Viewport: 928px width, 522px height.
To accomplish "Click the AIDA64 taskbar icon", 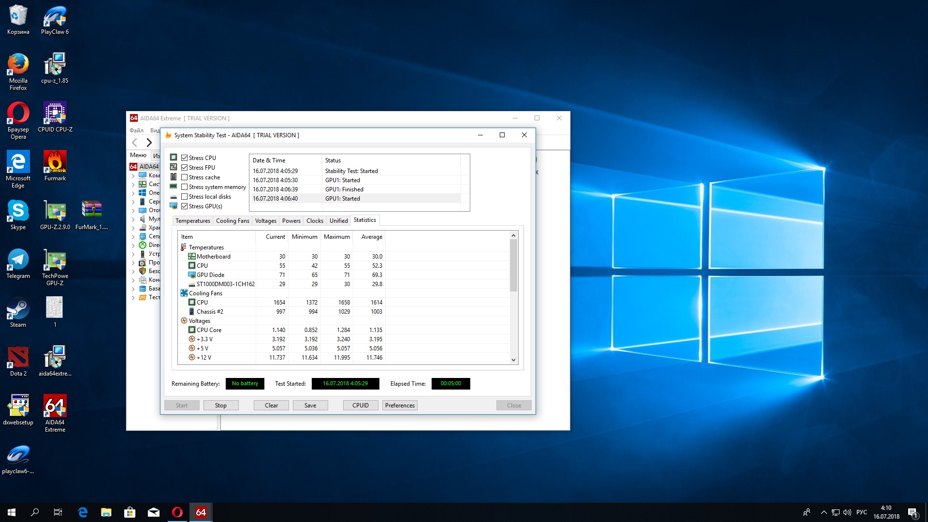I will tap(201, 512).
